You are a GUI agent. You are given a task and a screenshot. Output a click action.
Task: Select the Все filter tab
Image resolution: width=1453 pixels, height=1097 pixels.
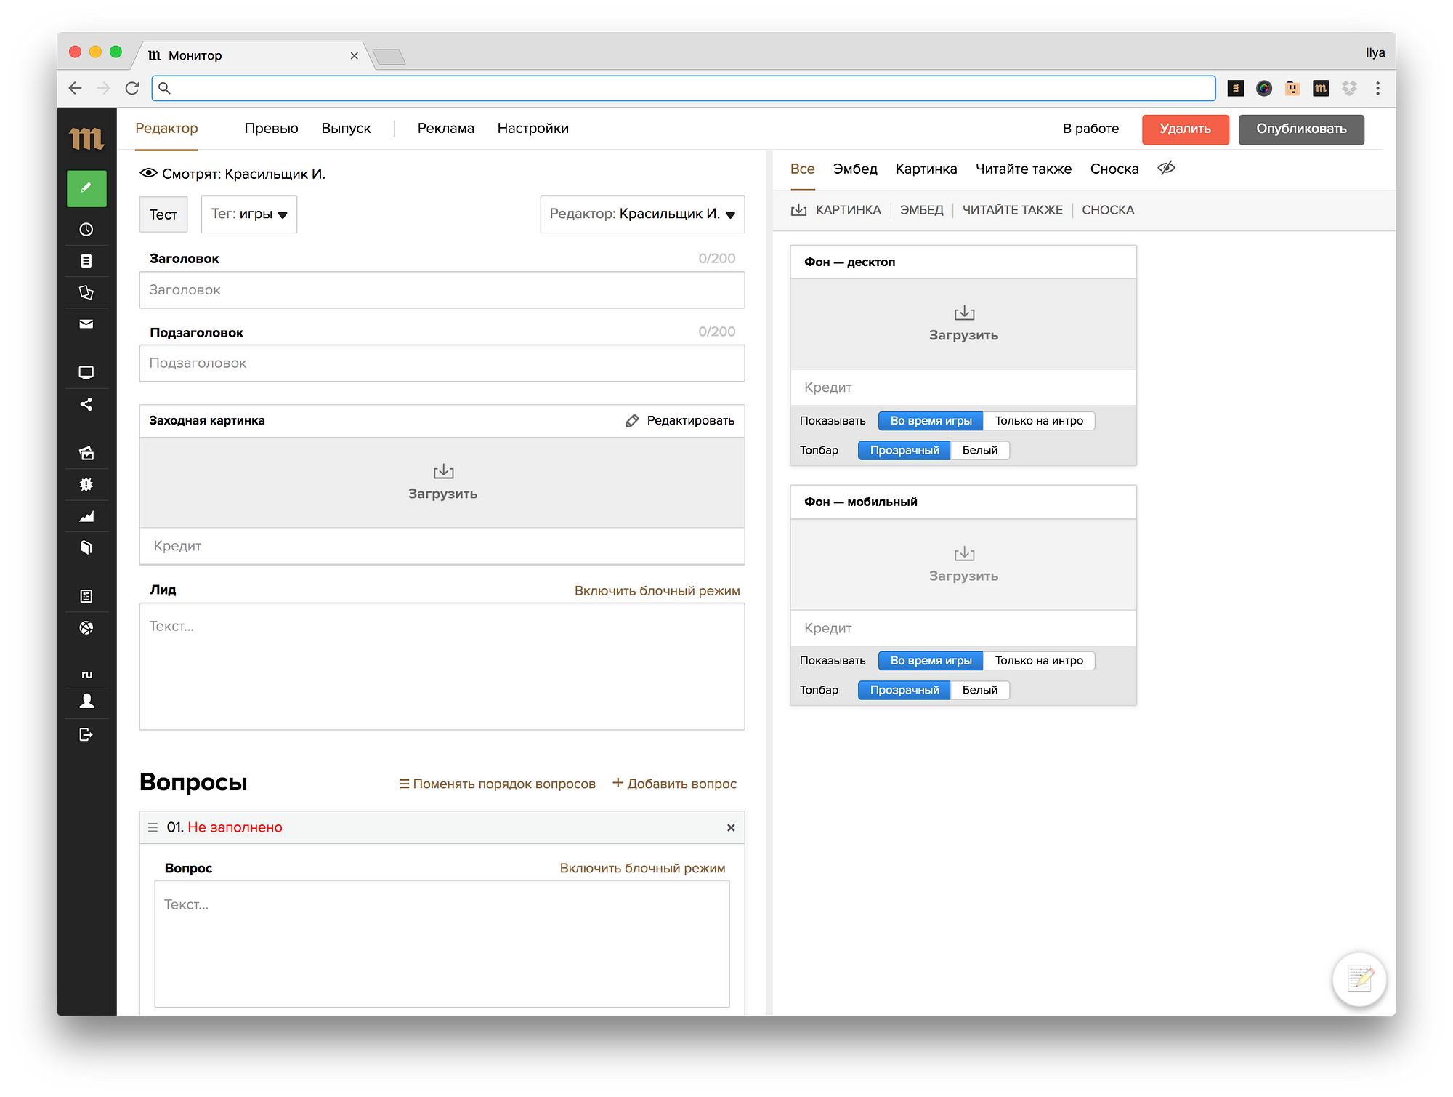tap(802, 169)
